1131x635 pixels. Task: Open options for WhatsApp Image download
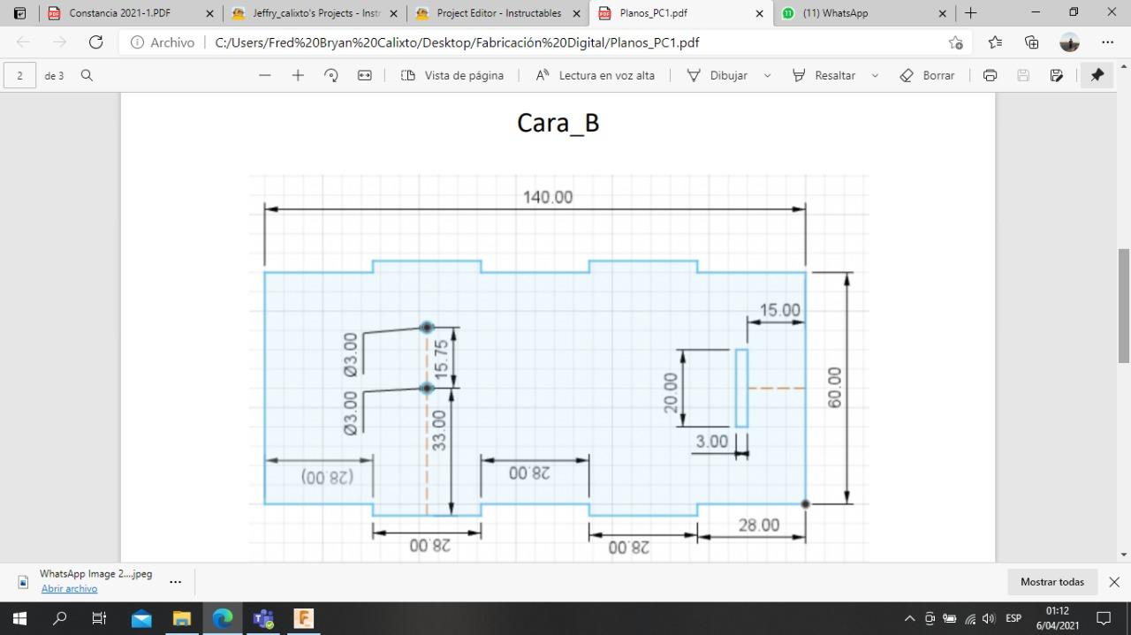[x=175, y=582]
